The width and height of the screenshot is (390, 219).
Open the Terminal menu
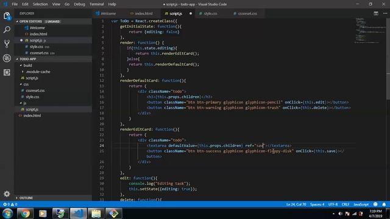(96, 4)
